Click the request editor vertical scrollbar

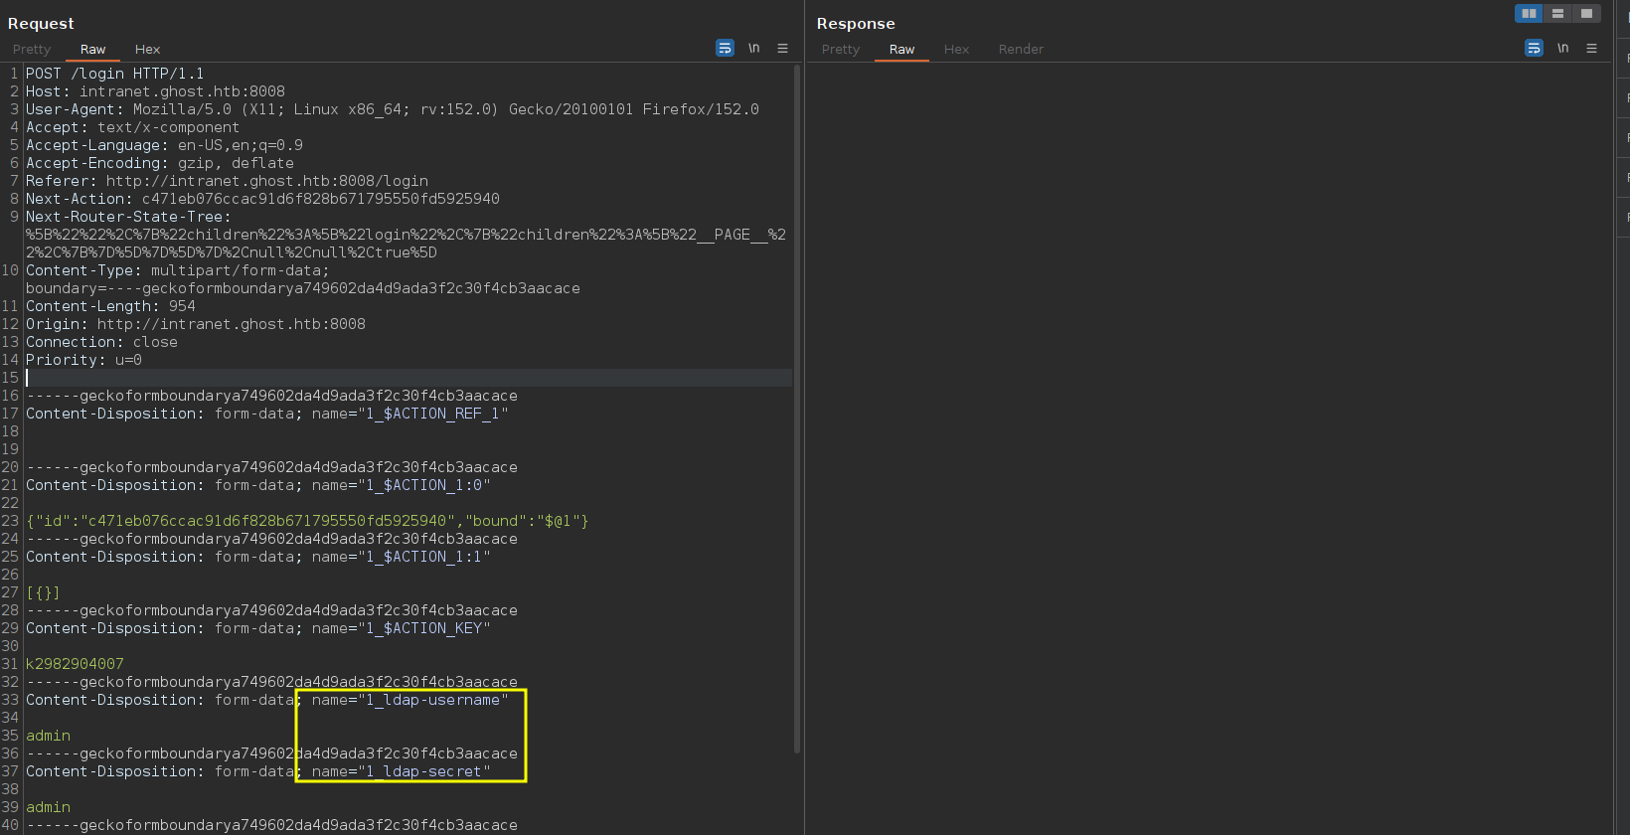coord(797,409)
